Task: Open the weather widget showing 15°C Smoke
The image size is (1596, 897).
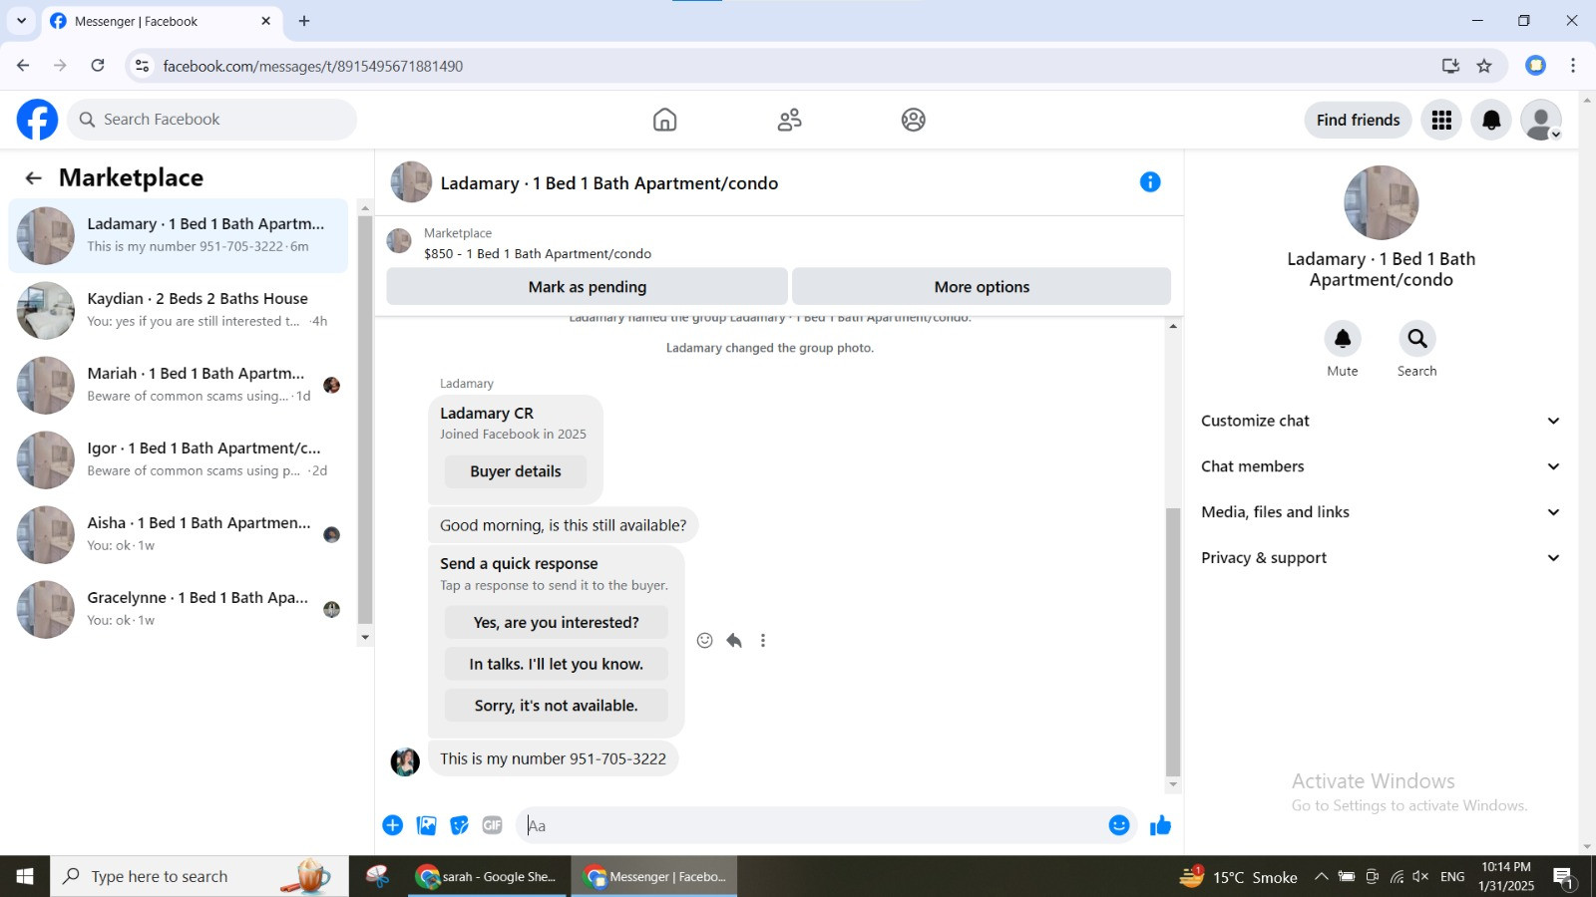Action: point(1239,877)
